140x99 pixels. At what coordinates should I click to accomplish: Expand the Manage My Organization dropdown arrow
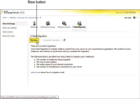(x=40, y=18)
